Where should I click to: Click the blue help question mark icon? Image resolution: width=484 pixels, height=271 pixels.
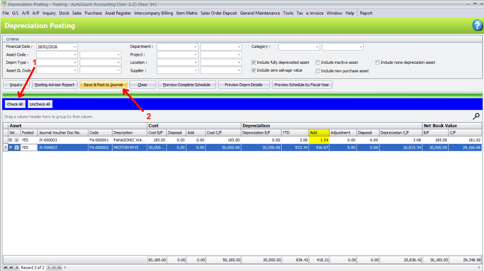pos(477,25)
